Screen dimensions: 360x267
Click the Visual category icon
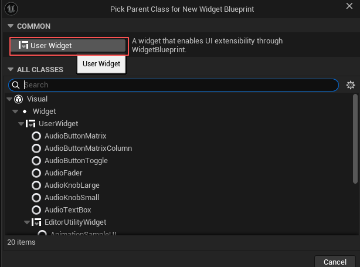tap(18, 99)
